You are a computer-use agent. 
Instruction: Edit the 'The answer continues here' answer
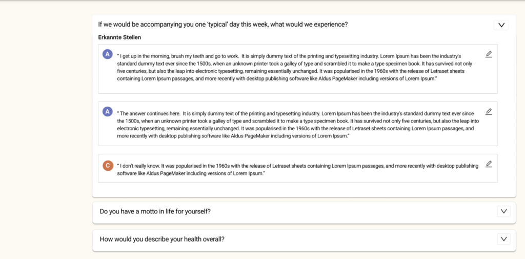(489, 111)
